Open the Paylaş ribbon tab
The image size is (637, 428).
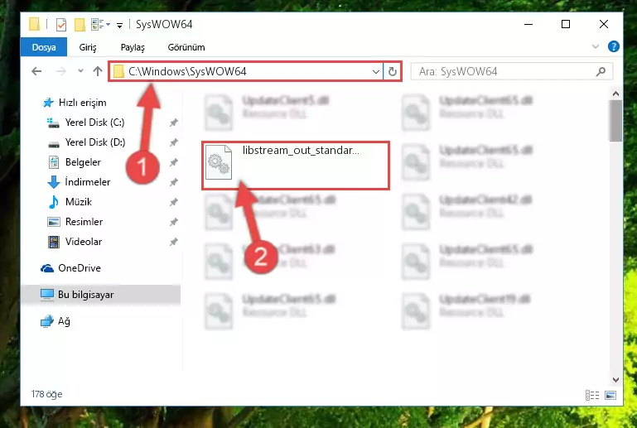[133, 47]
